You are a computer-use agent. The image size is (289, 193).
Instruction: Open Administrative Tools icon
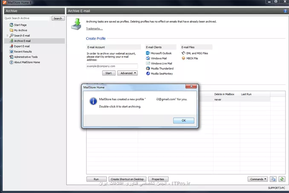click(x=12, y=57)
